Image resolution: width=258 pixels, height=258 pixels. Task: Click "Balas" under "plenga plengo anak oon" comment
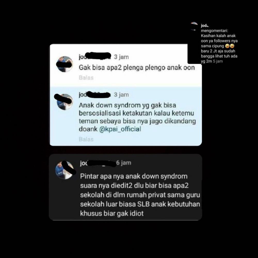tap(86, 77)
